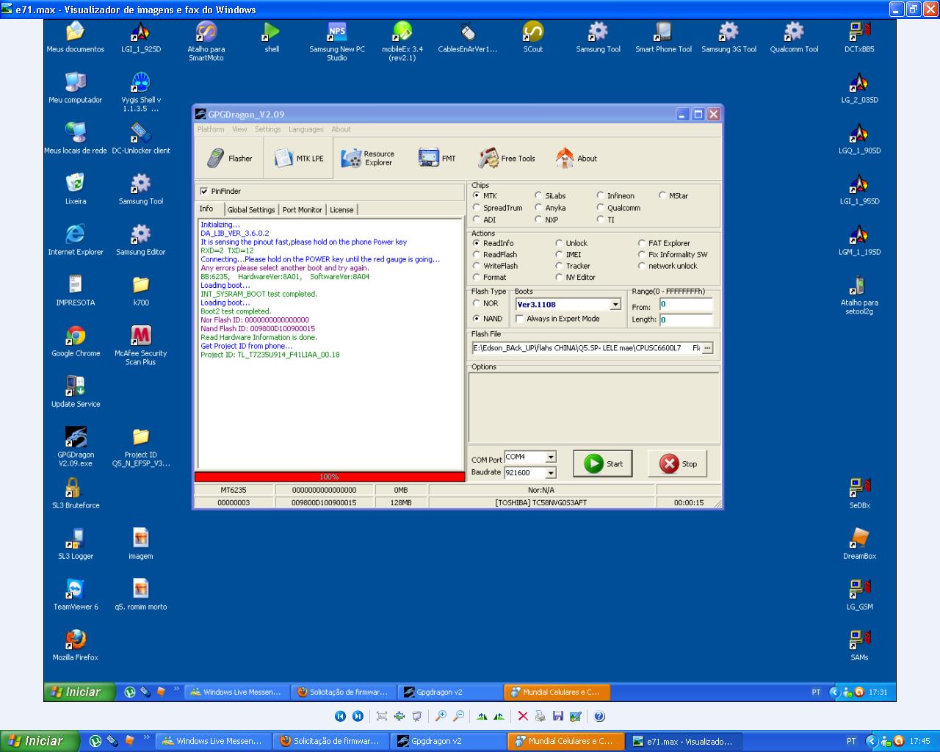Select the IMEI action radio button
Viewport: 940px width, 752px height.
(560, 255)
